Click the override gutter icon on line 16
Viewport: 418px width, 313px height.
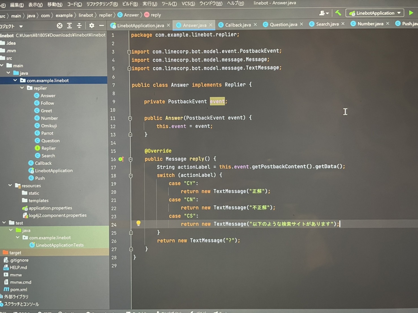tap(121, 159)
